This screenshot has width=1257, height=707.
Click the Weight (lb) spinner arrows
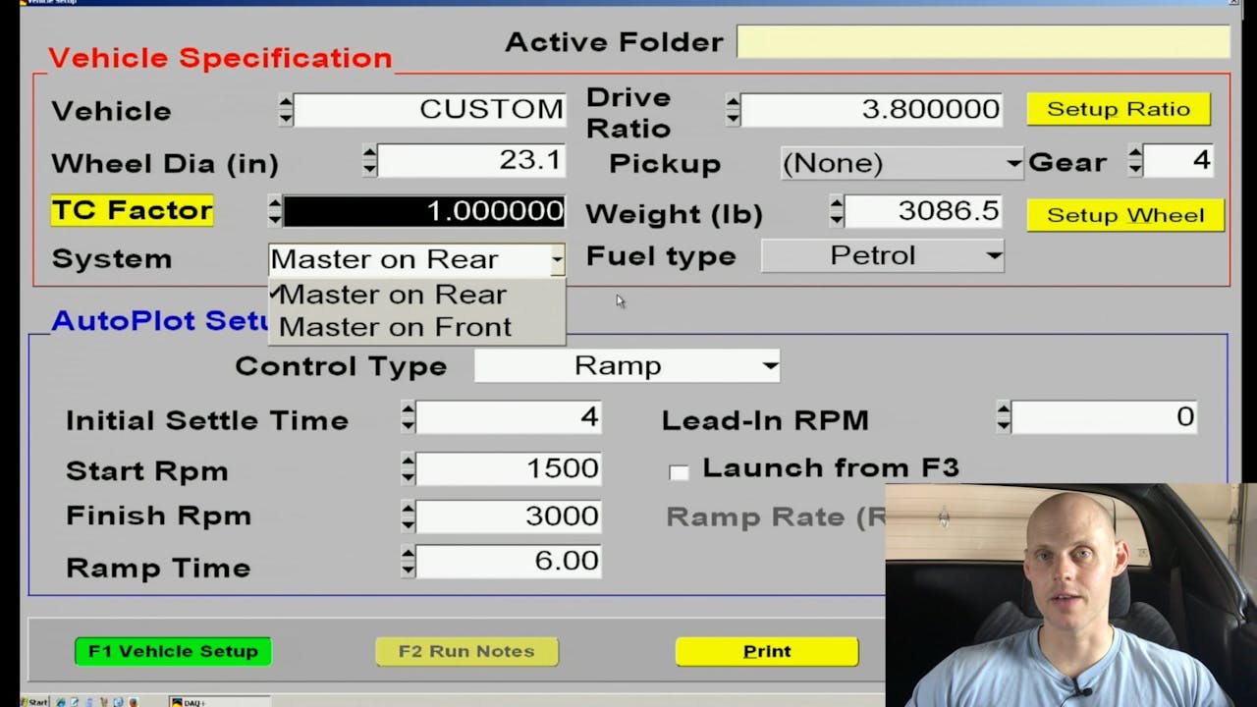836,211
